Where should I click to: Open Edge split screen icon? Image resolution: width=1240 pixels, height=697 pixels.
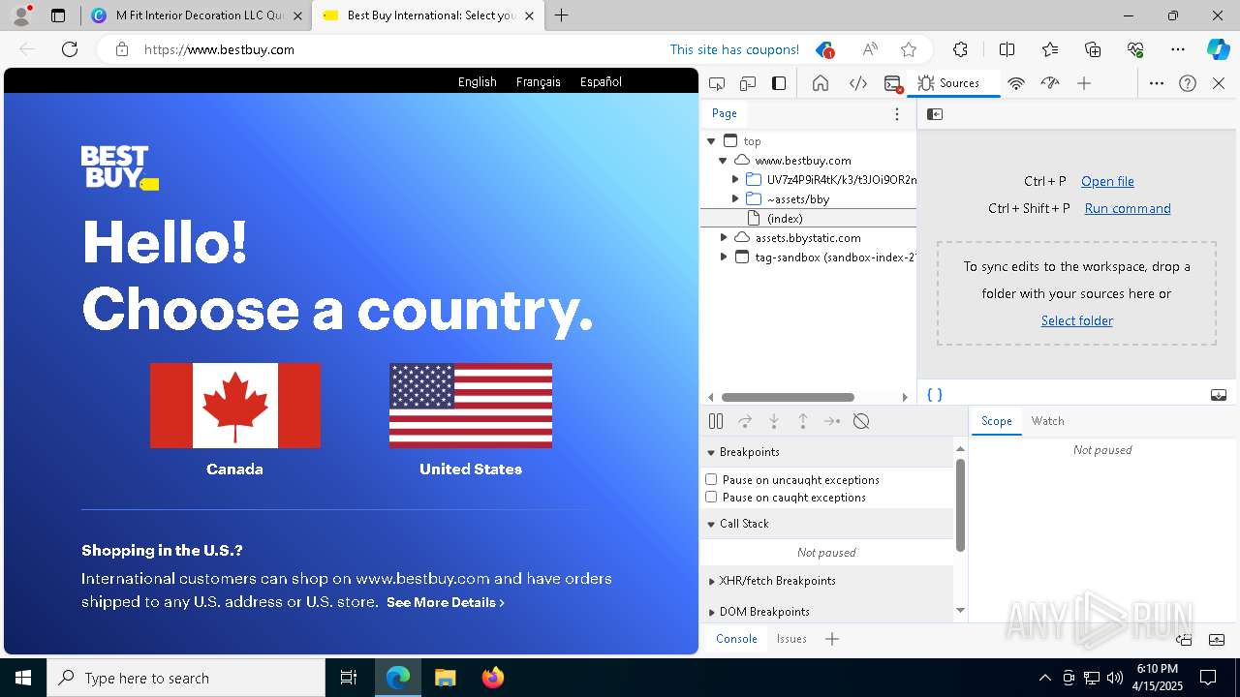(1007, 49)
